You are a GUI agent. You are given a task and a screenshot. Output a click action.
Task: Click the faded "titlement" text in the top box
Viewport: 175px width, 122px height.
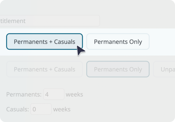tap(13, 21)
